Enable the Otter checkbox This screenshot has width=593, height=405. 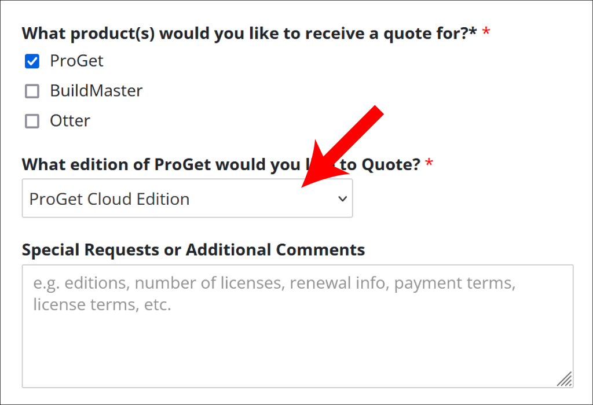click(32, 121)
